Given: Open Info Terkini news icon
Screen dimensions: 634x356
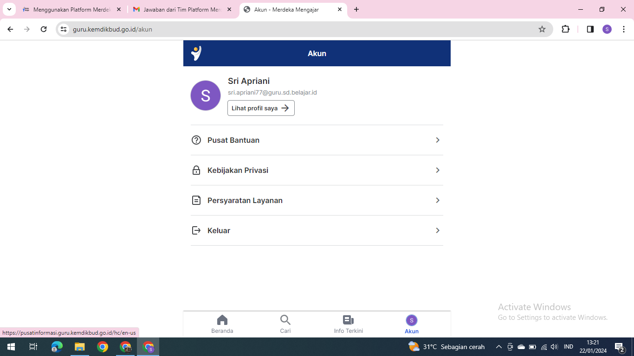Looking at the screenshot, I should pos(348,320).
